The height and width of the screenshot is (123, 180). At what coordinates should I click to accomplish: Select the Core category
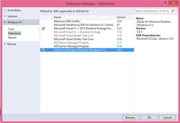pyautogui.click(x=11, y=29)
